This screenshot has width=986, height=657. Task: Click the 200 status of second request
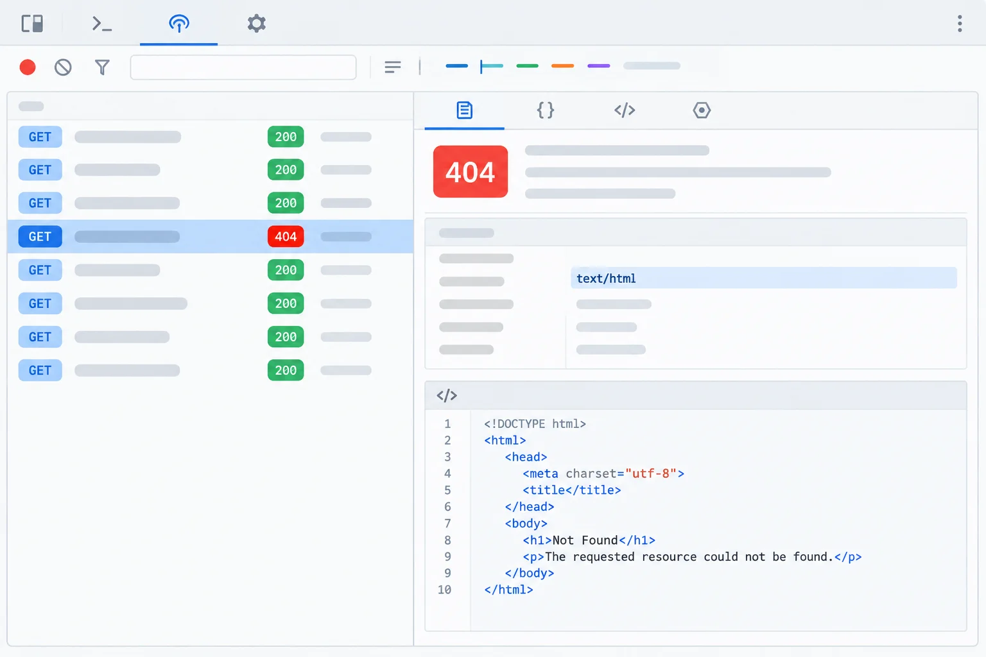click(286, 170)
